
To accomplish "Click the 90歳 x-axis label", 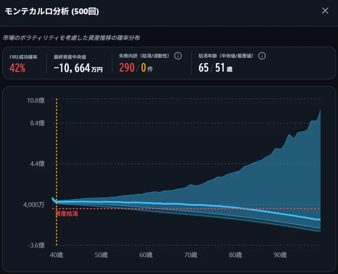I will (x=280, y=255).
